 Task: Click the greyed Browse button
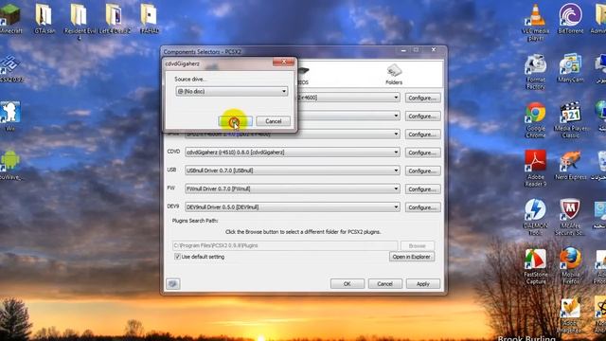[x=417, y=245]
